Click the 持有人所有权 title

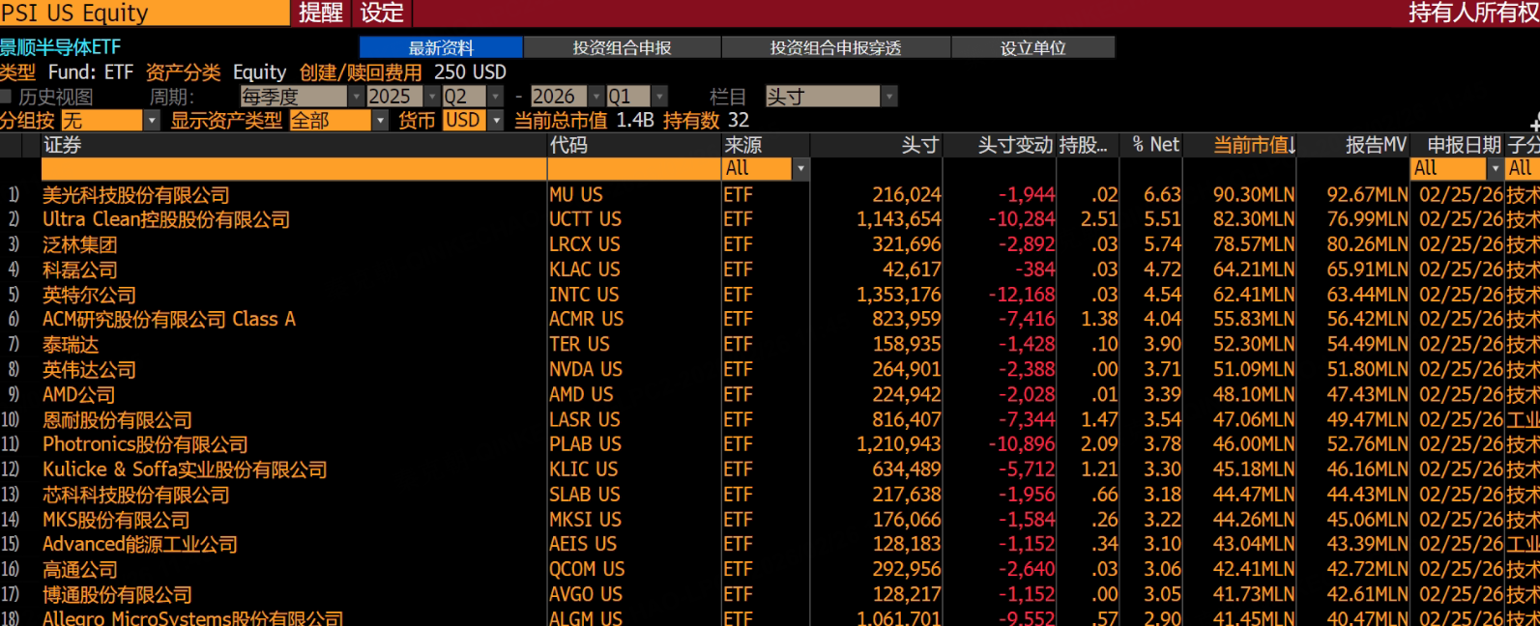click(1473, 13)
